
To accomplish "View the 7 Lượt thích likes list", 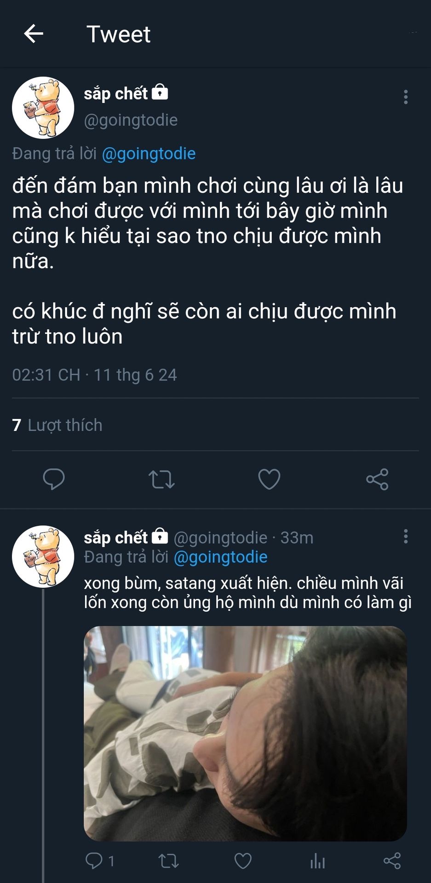I will click(x=57, y=425).
